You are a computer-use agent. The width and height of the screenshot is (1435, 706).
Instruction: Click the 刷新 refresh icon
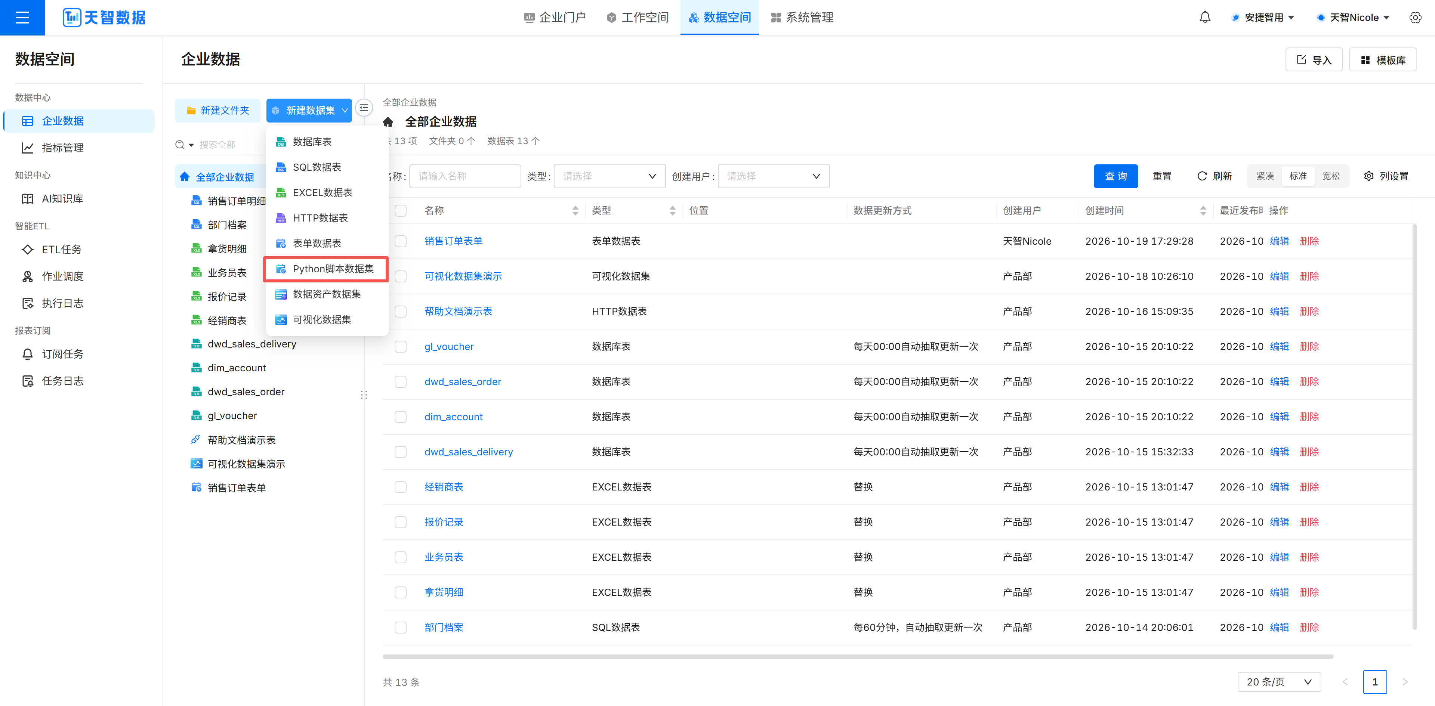click(x=1201, y=176)
